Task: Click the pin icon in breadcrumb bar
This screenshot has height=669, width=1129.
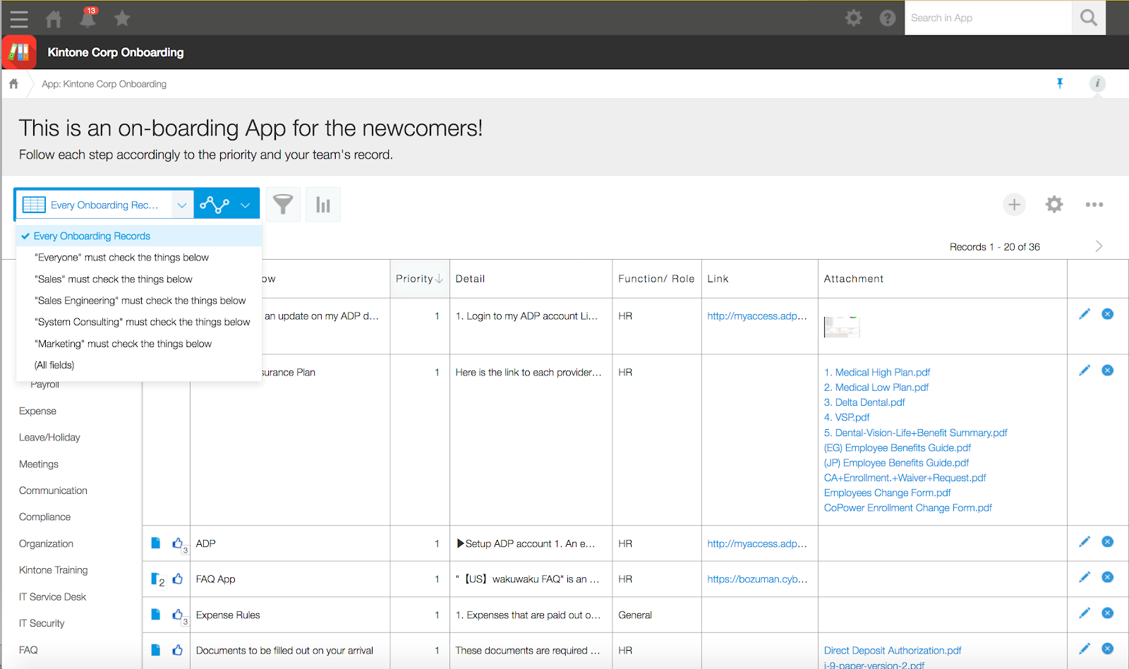Action: tap(1059, 83)
